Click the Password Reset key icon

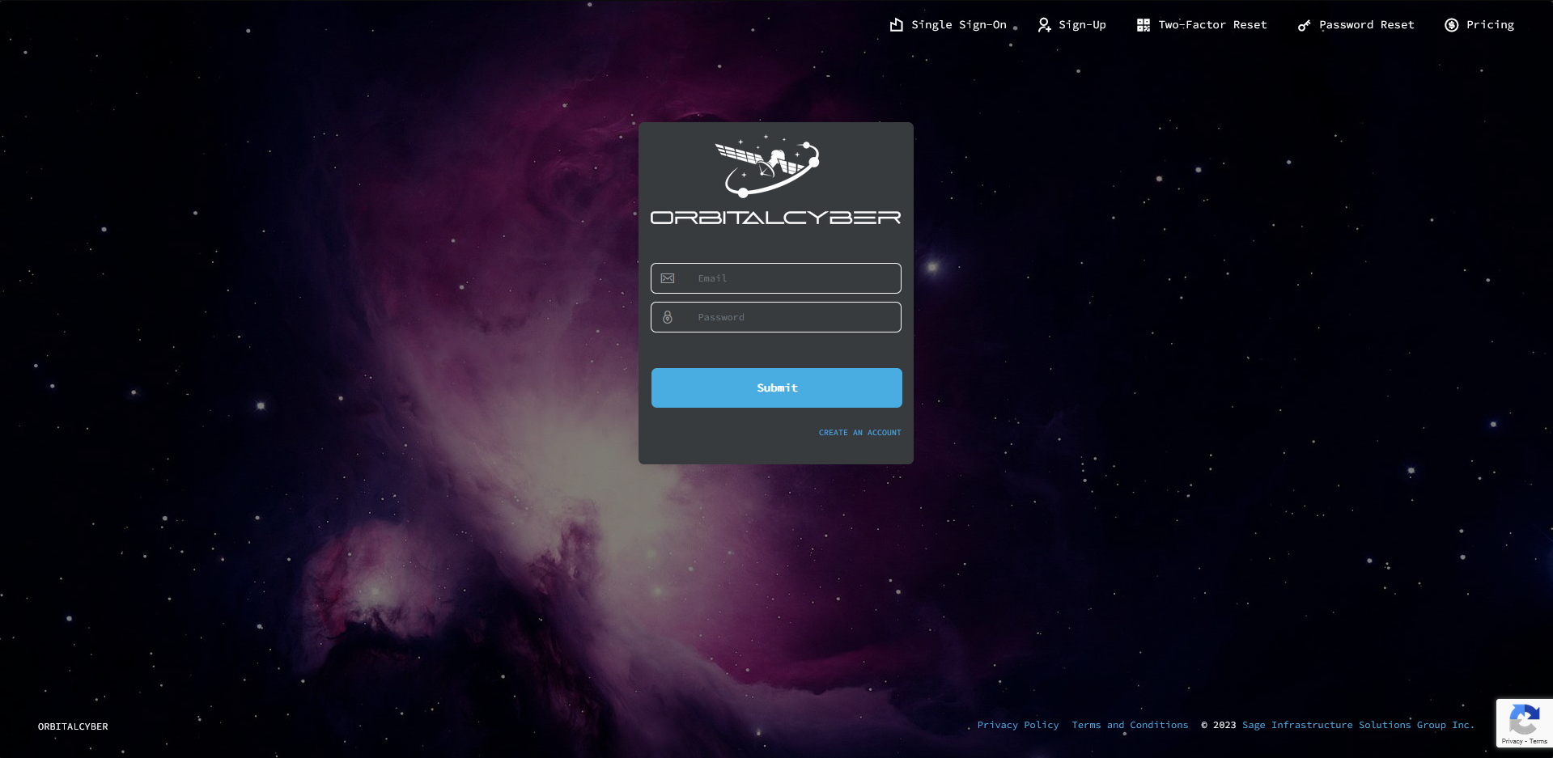(1304, 25)
